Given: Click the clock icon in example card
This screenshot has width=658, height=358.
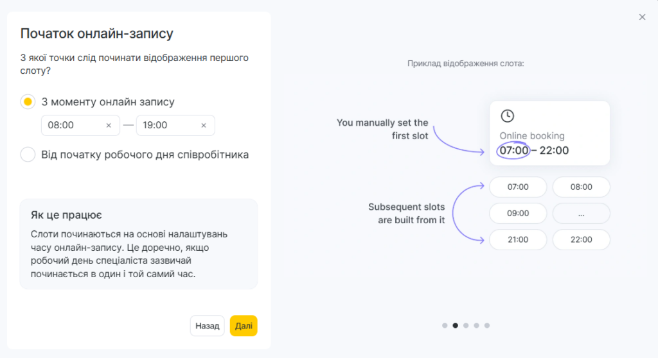Looking at the screenshot, I should coord(508,116).
